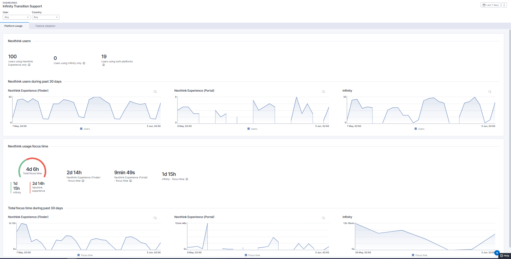Switch to the Feature adoption tab
The image size is (511, 259).
coord(45,26)
